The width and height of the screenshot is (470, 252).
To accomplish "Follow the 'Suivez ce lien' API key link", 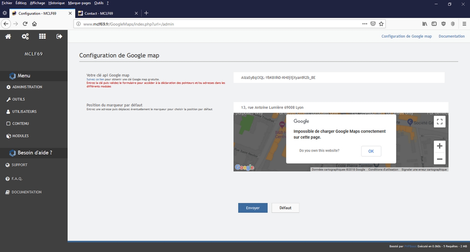I will click(95, 79).
